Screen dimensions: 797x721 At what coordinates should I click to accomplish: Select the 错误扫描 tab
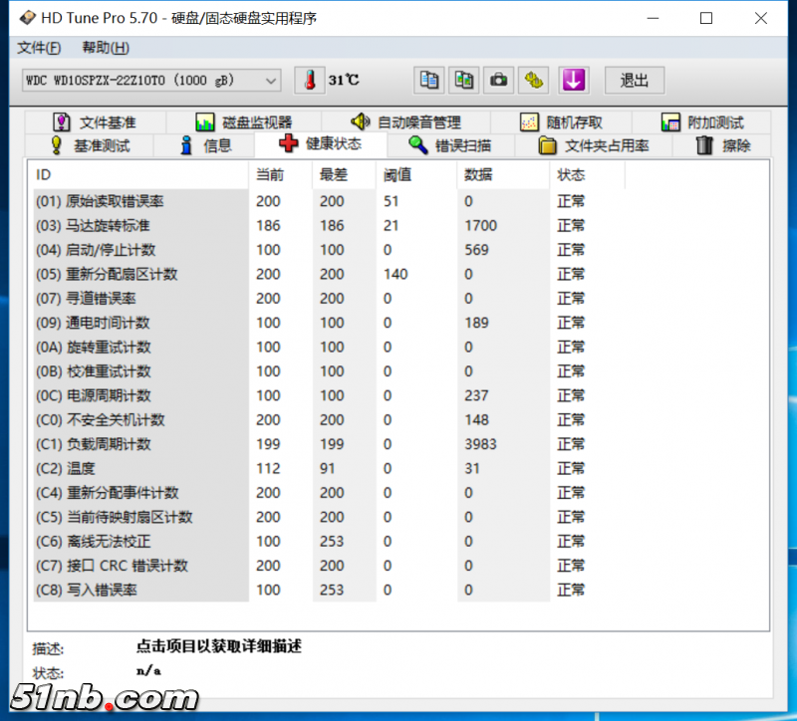[449, 145]
